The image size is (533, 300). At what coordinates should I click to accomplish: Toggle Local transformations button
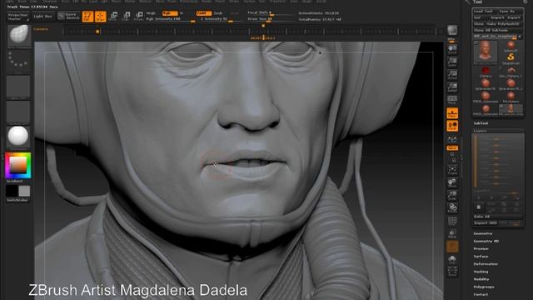(452, 126)
